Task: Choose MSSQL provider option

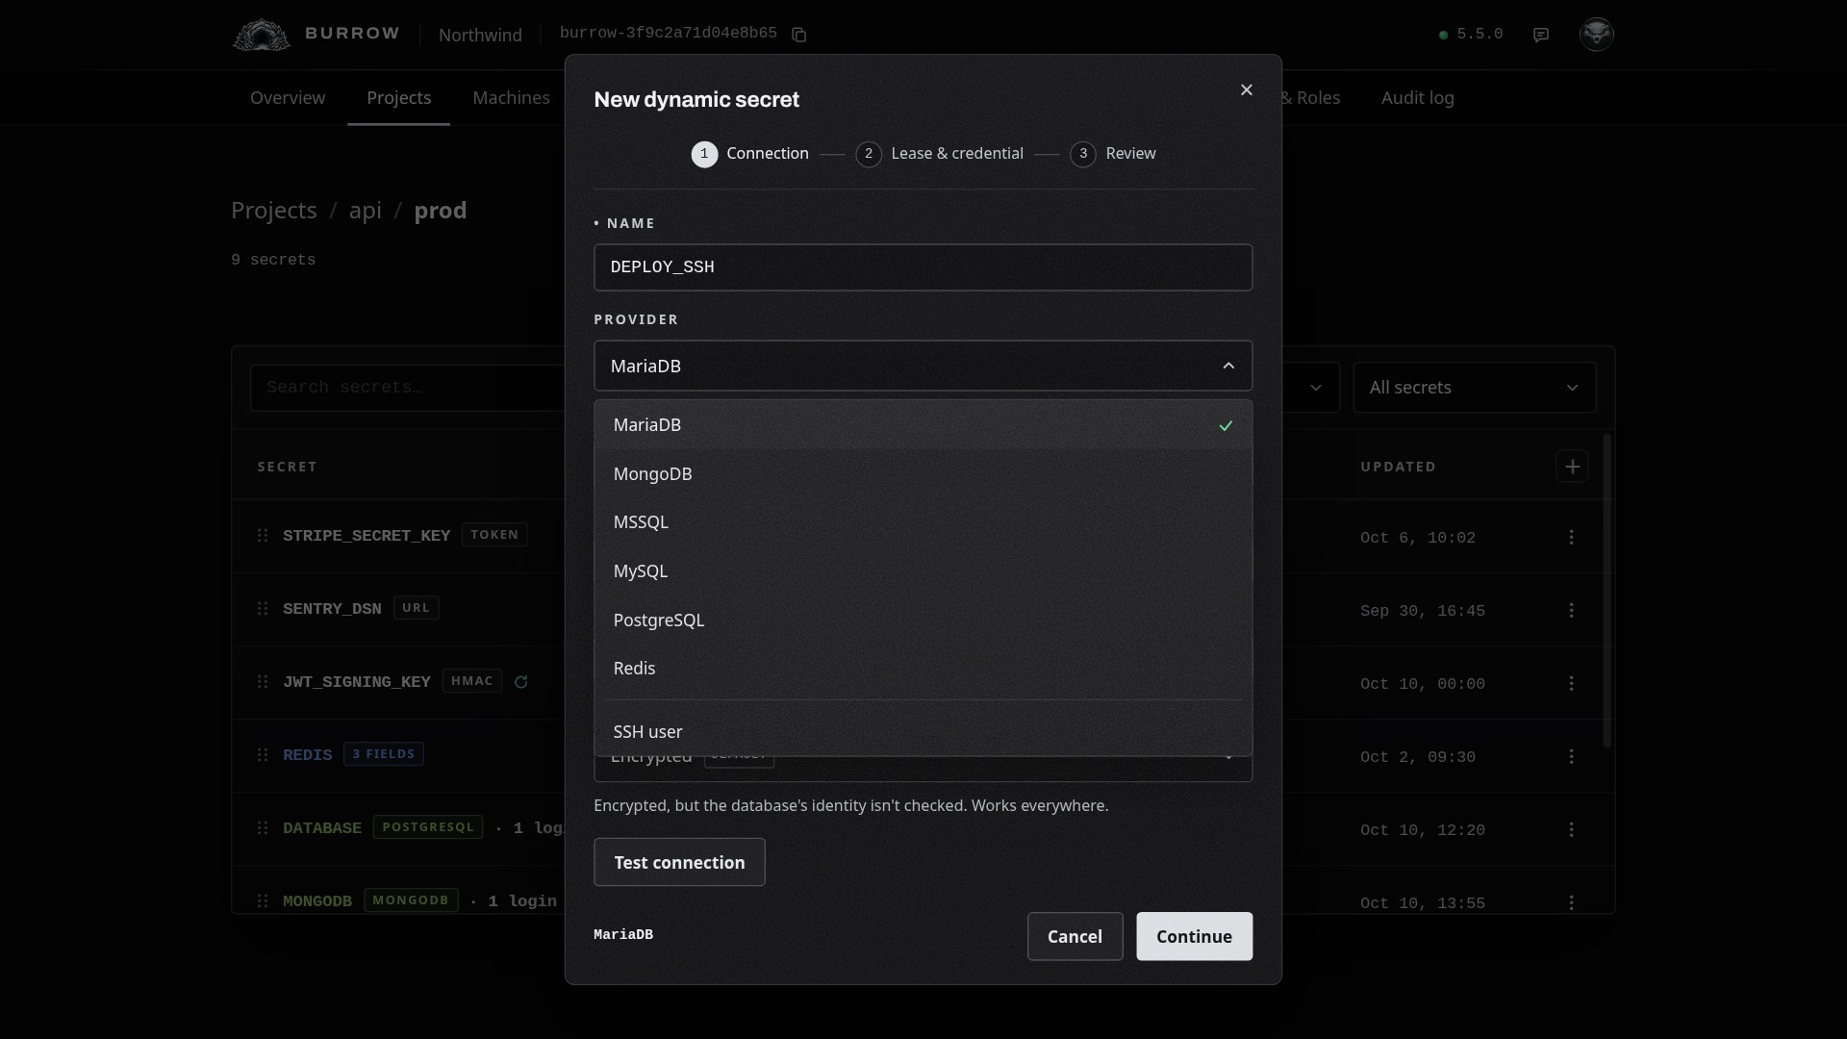Action: (923, 522)
